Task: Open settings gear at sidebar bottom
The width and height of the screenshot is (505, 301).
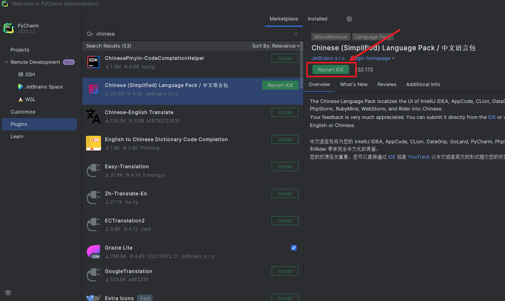Action: point(8,293)
